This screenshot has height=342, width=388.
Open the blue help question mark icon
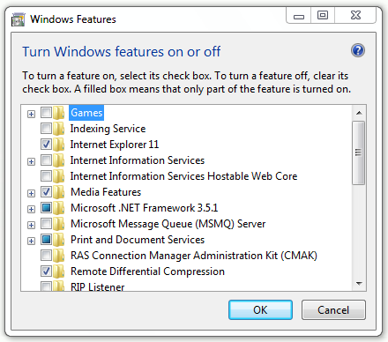tap(358, 50)
